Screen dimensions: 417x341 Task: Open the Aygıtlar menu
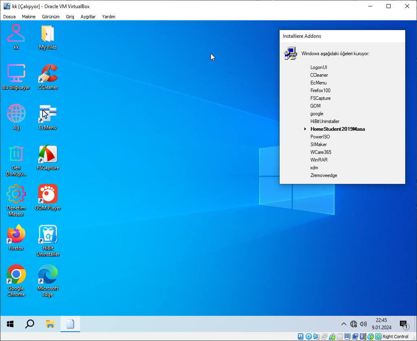pyautogui.click(x=88, y=17)
